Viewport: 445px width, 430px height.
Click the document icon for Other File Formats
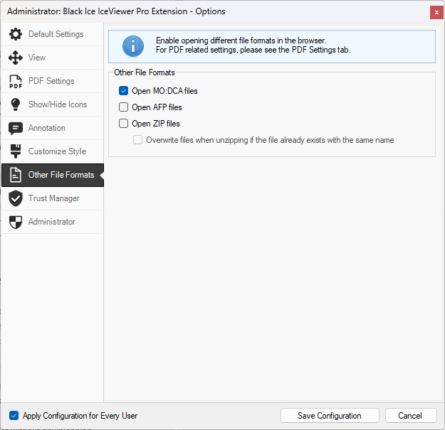[x=16, y=175]
